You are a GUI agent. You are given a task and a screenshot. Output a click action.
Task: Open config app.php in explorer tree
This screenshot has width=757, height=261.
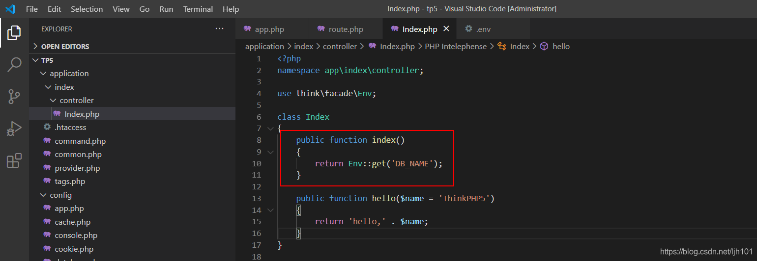(x=132, y=209)
